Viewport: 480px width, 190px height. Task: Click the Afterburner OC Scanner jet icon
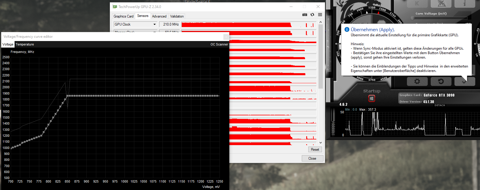point(441,4)
